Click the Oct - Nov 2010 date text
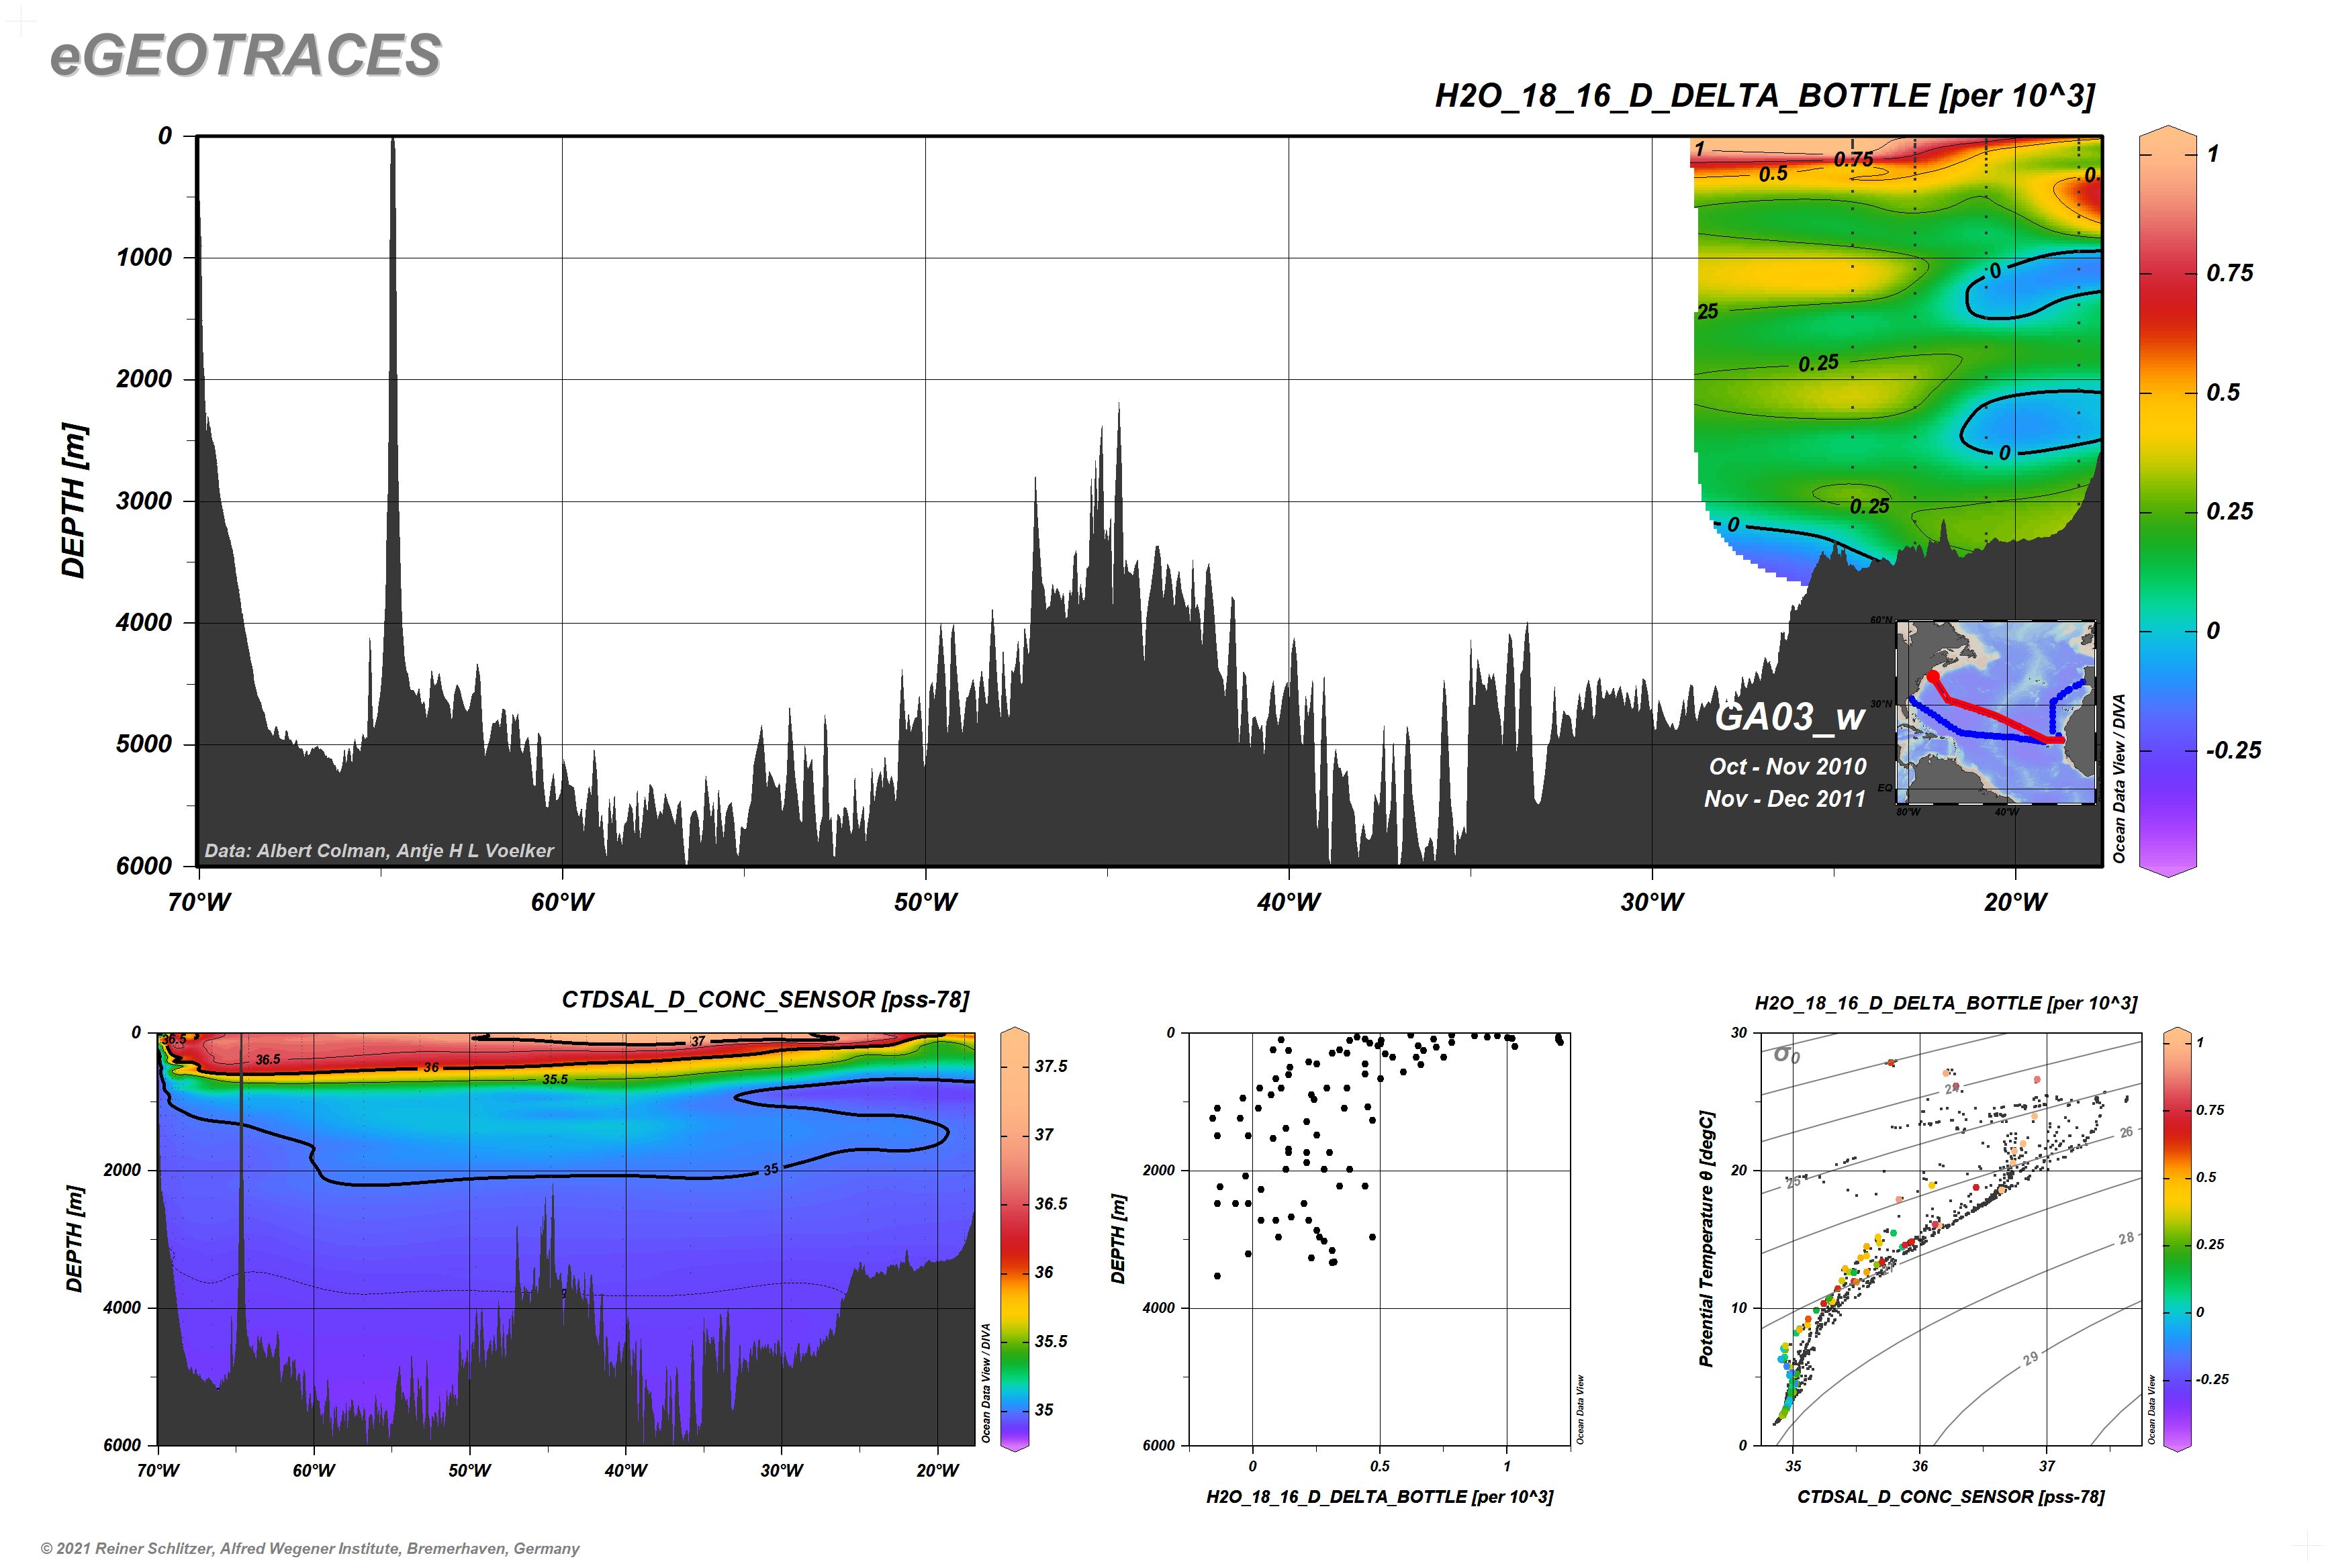 pyautogui.click(x=1787, y=766)
